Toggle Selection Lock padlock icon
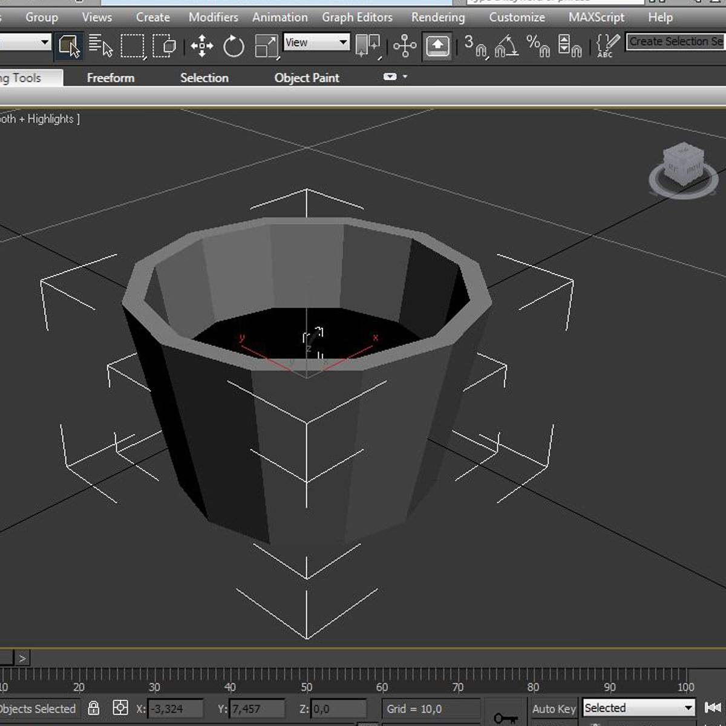The image size is (726, 726). (x=94, y=708)
